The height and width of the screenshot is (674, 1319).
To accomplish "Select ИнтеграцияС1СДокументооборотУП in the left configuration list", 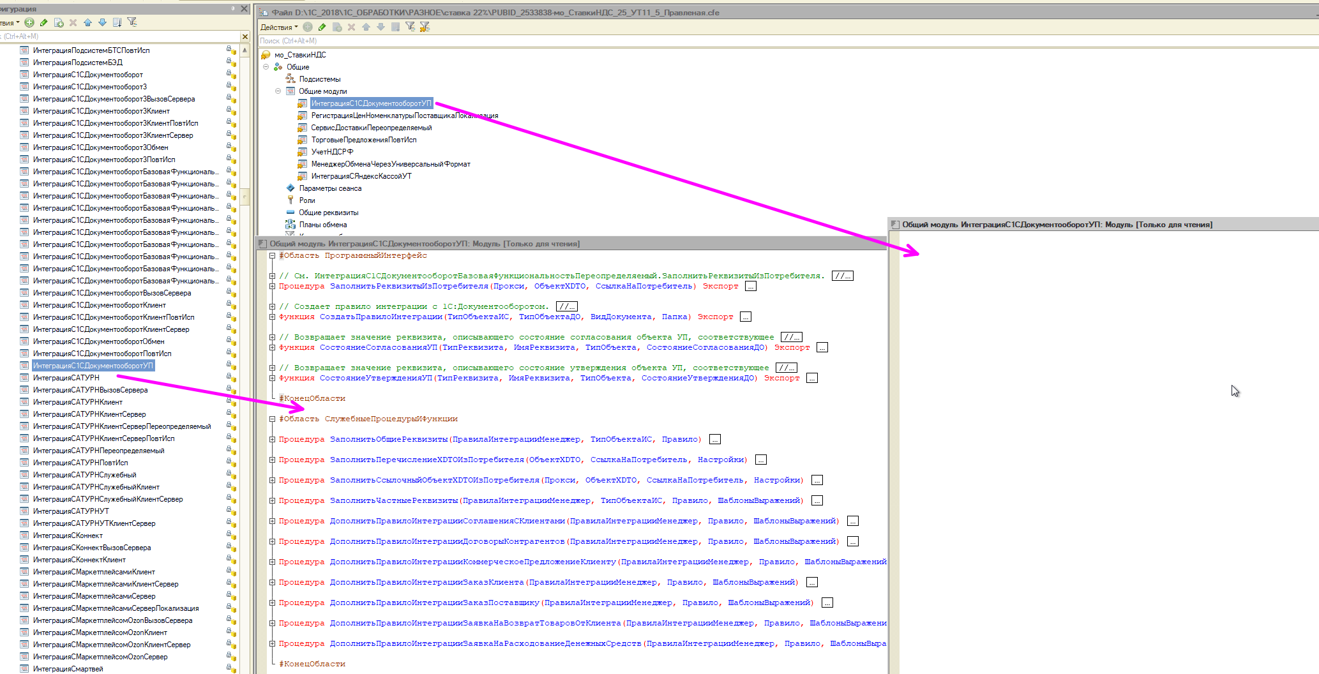I will (93, 366).
